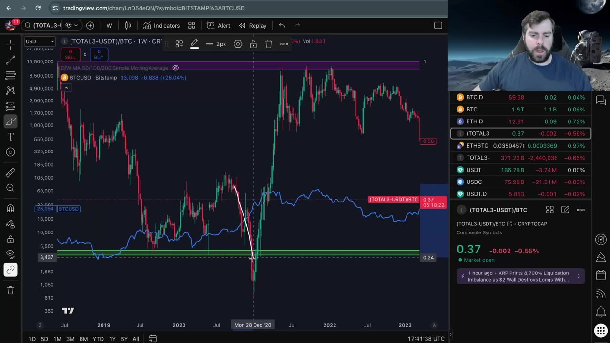Image resolution: width=610 pixels, height=343 pixels.
Task: Toggle lock all drawings
Action: click(x=10, y=239)
